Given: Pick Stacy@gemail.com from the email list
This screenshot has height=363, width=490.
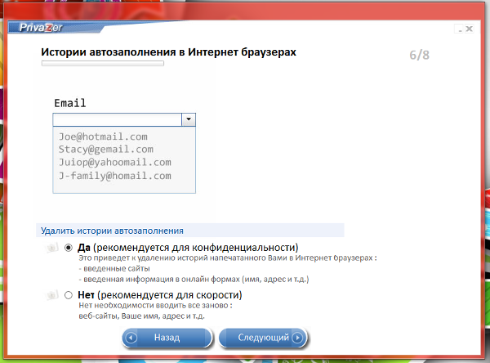Looking at the screenshot, I should tap(105, 150).
